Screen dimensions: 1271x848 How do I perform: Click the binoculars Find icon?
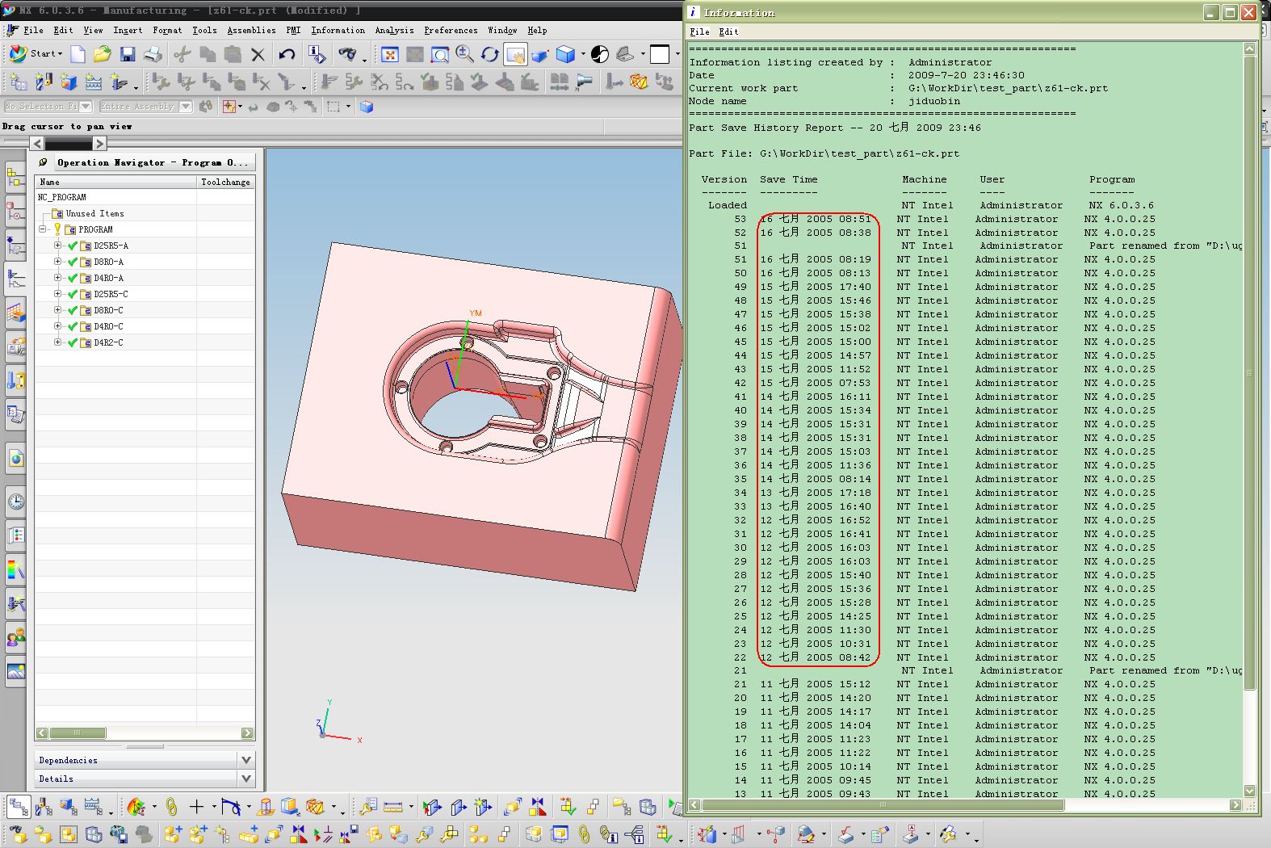[347, 54]
